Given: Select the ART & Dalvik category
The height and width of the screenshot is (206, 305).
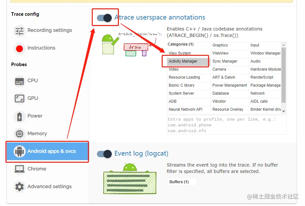Looking at the screenshot, I should tap(230, 77).
